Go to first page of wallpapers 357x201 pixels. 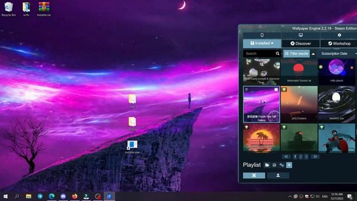[286, 156]
